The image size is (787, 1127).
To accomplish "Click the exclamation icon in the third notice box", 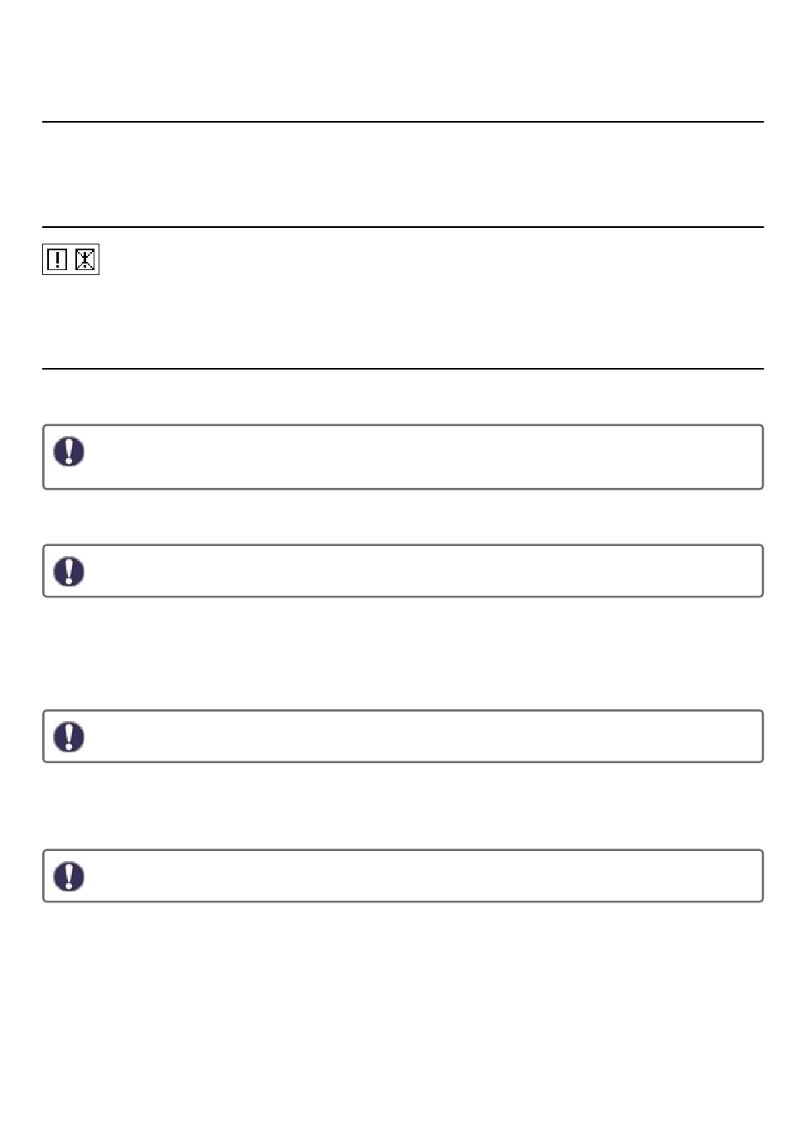I will [69, 737].
